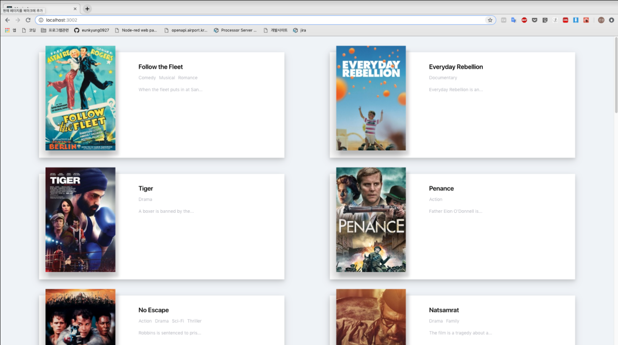The height and width of the screenshot is (345, 618).
Task: Open the Chrome update arrow menu
Action: coord(611,20)
